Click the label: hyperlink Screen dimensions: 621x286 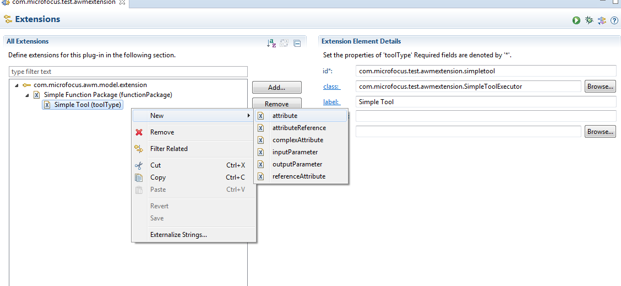[331, 102]
